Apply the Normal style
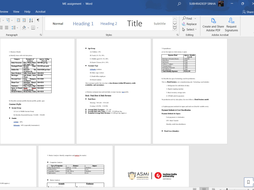The width and height of the screenshot is (254, 190). pos(58,24)
